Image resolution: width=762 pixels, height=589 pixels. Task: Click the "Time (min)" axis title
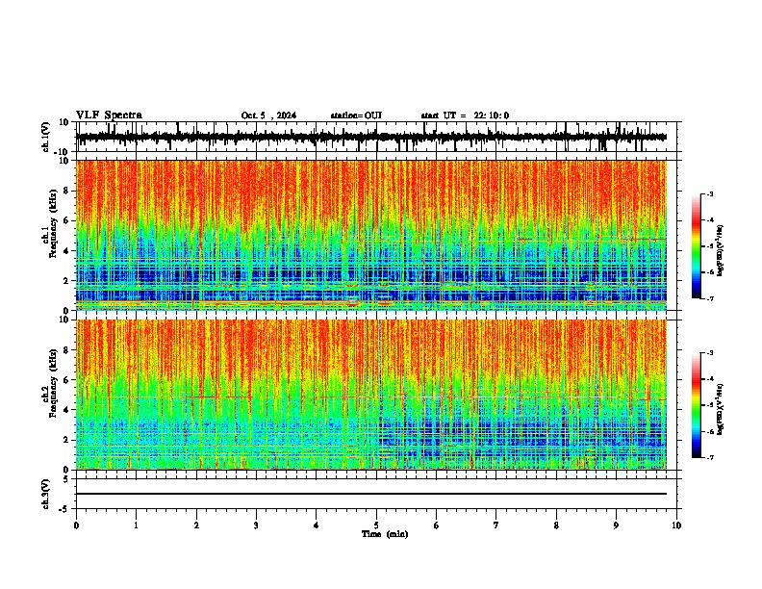(x=385, y=534)
